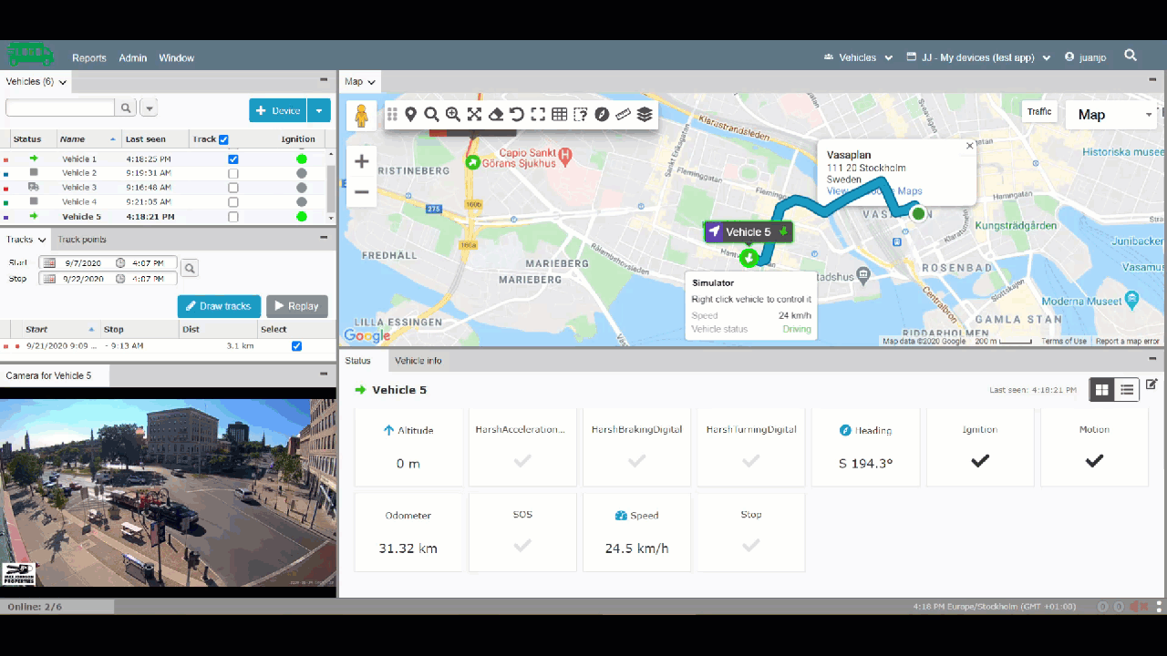Click the map marker pin tool
Screen dimensions: 1167x656
click(411, 114)
